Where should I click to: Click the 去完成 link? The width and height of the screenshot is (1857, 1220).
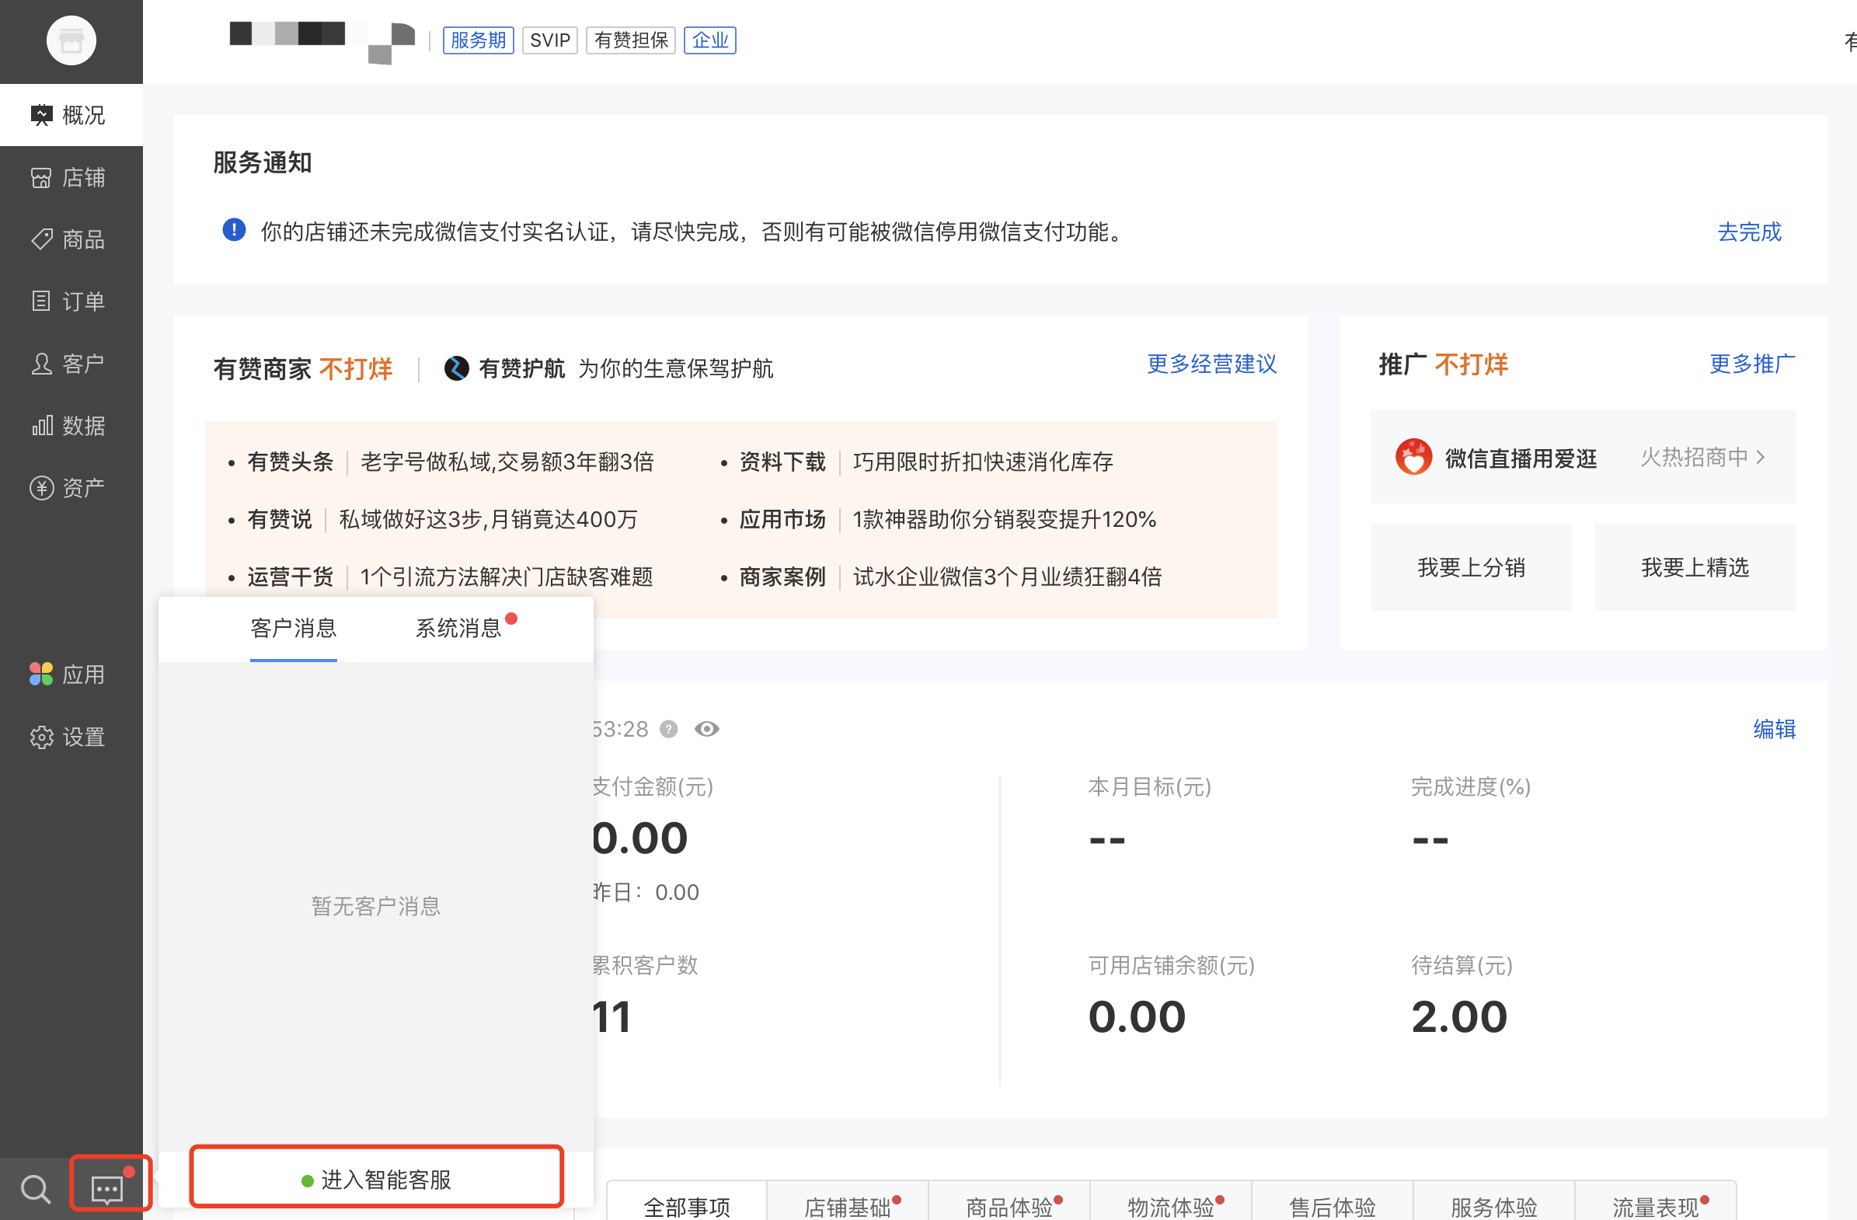(x=1749, y=232)
